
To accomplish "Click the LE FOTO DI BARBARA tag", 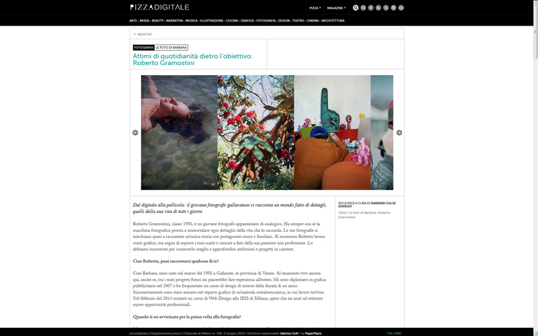I will click(171, 48).
